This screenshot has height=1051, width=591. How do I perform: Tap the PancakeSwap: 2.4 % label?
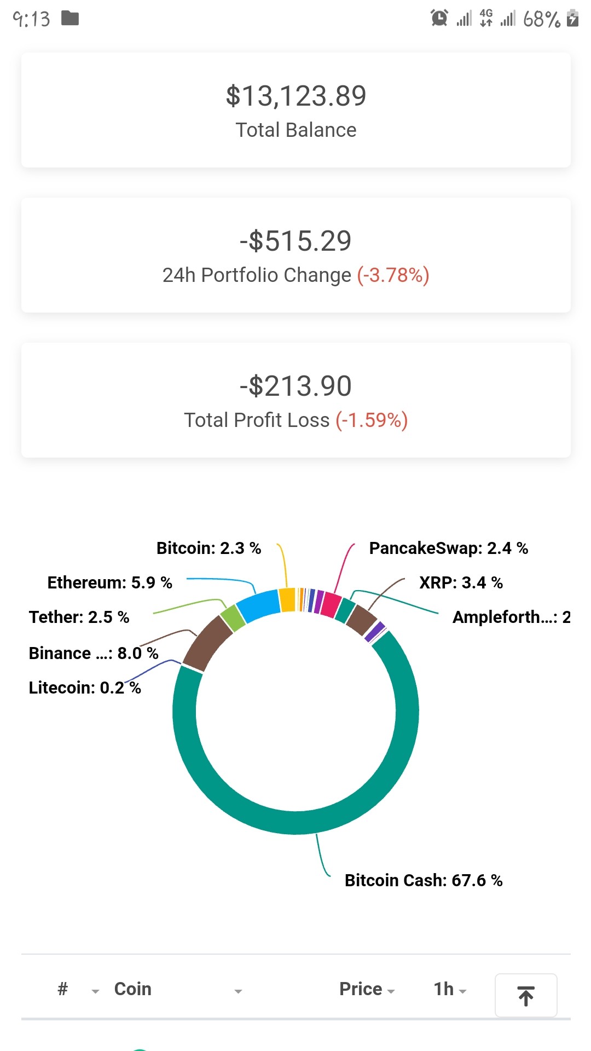click(449, 548)
